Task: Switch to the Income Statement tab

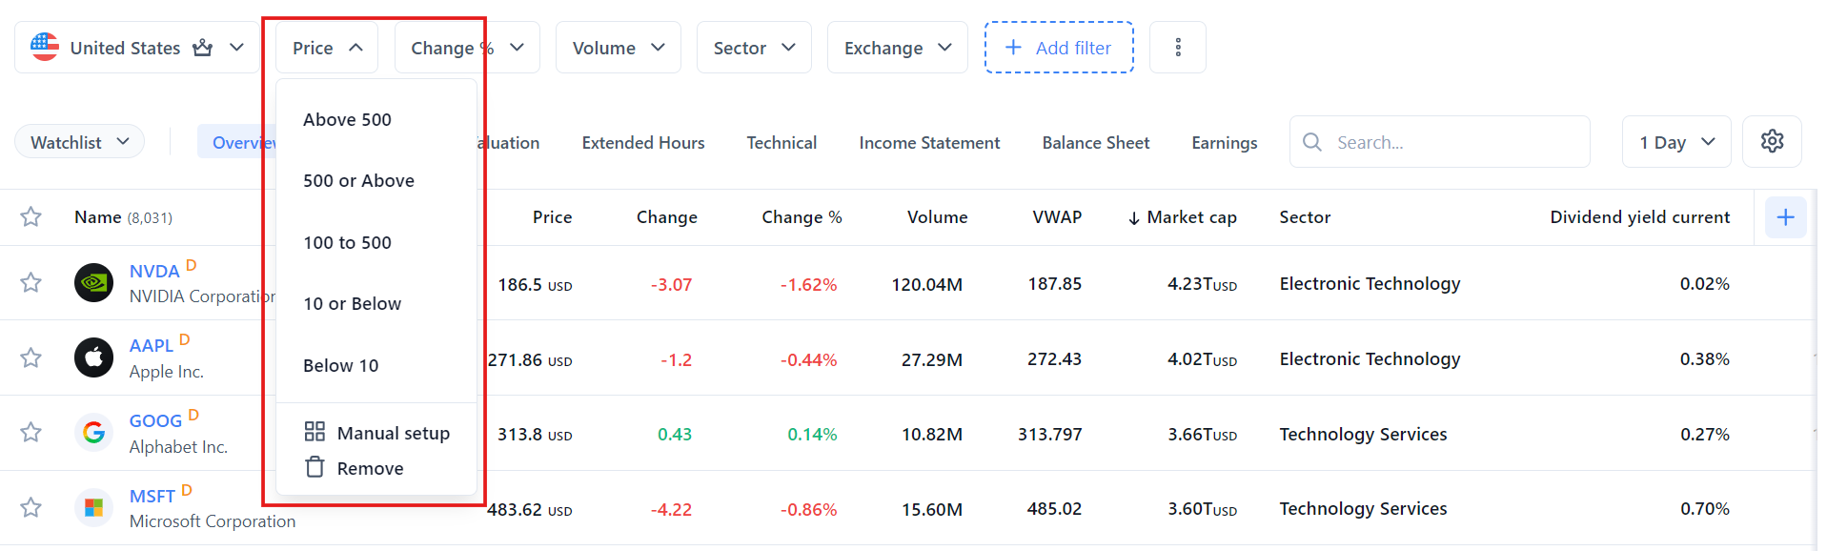Action: [x=928, y=143]
